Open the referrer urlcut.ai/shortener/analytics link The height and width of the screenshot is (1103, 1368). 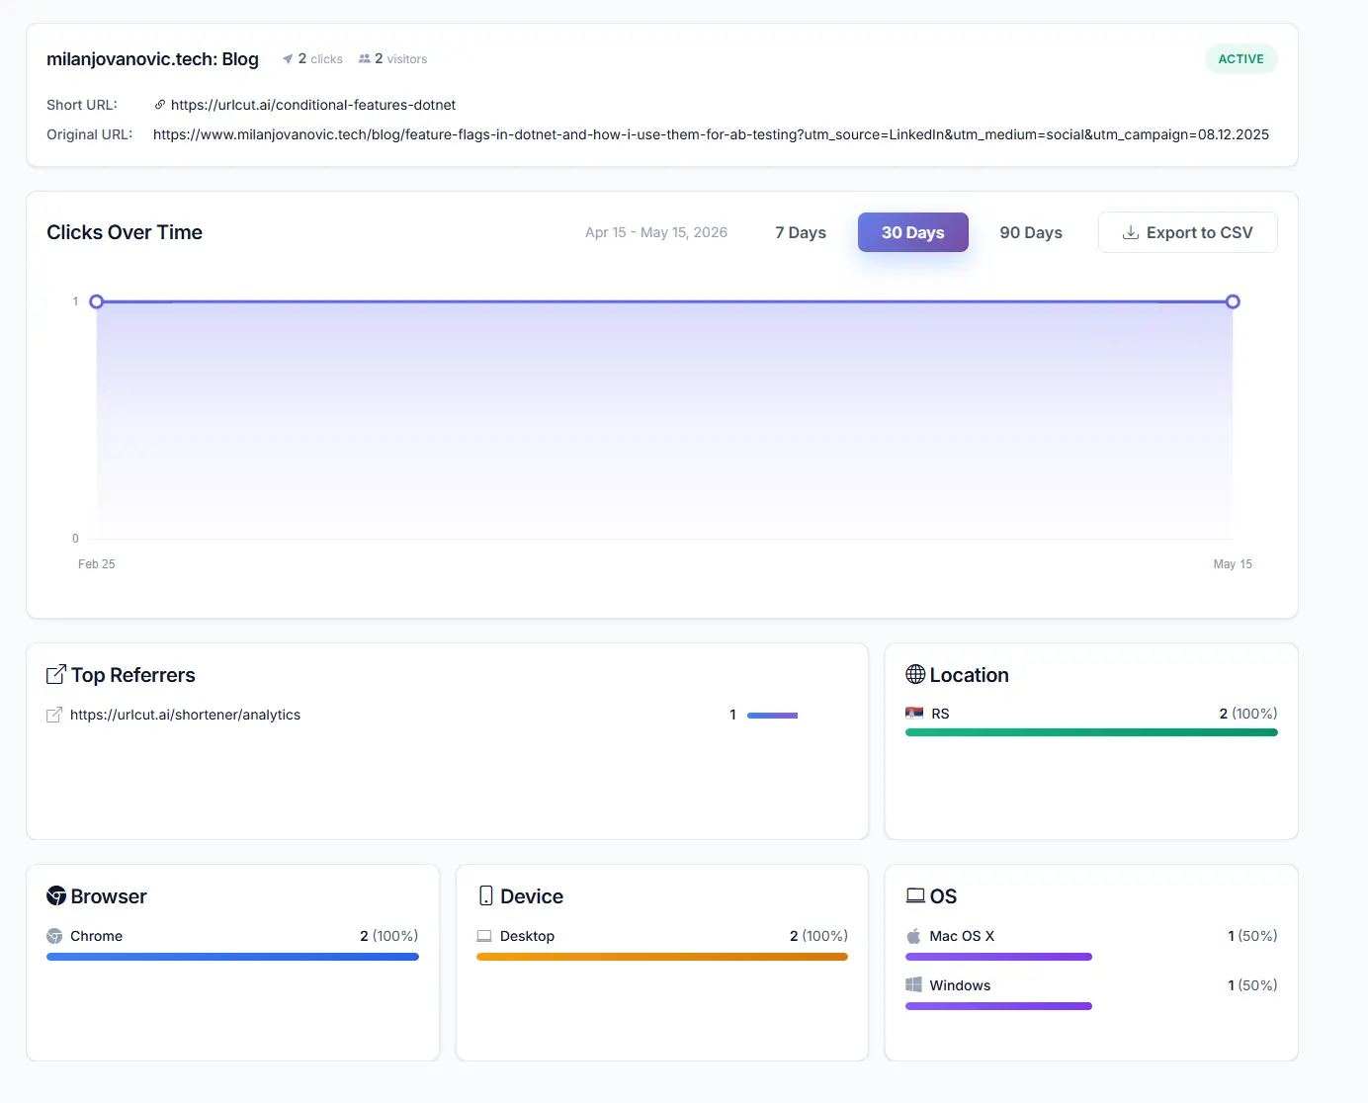pyautogui.click(x=185, y=715)
